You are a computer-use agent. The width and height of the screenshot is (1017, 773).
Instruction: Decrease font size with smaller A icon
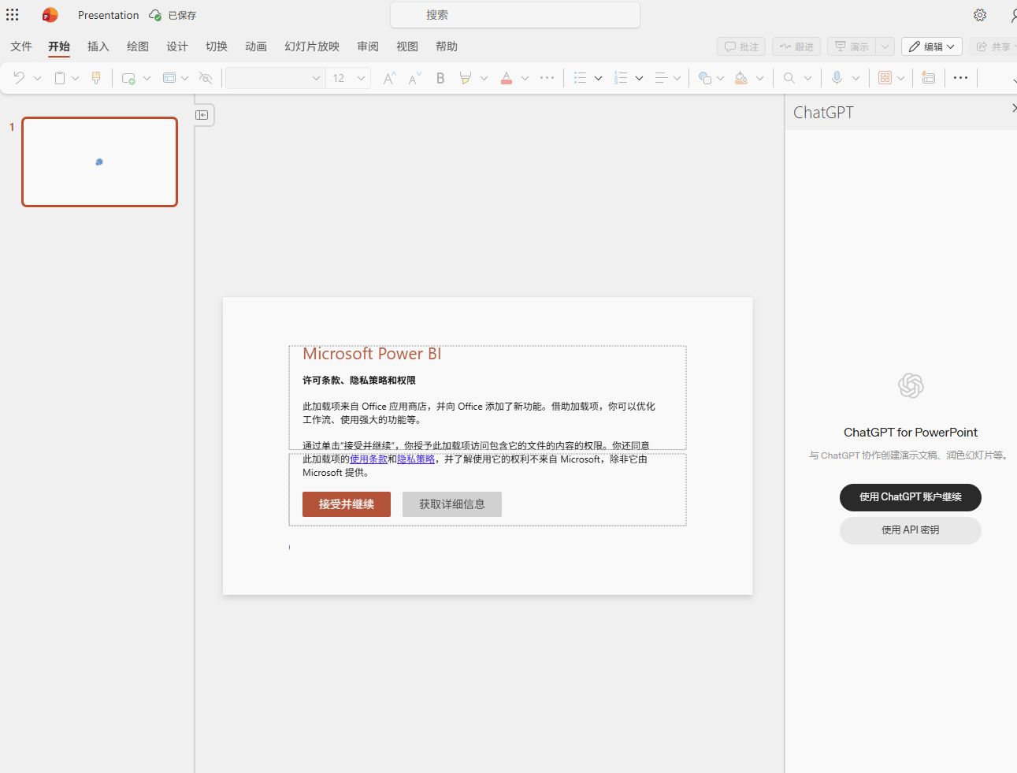[x=414, y=78]
